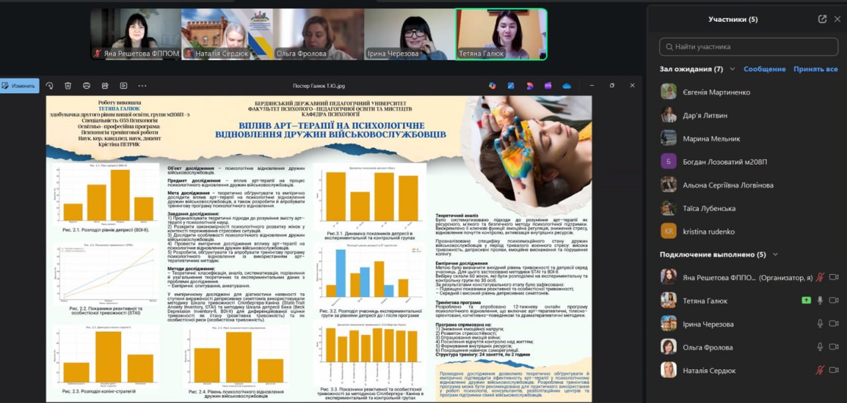The width and height of the screenshot is (847, 403).
Task: Click Тетяна Галюк's green screen share indicator
Action: 806,301
